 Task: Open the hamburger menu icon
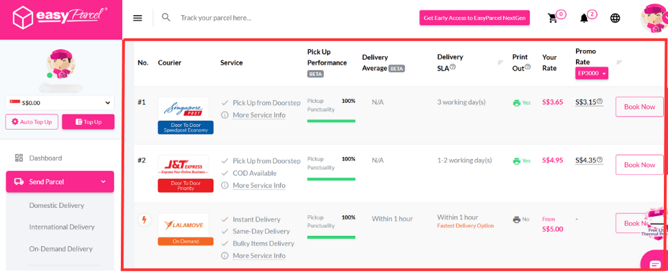pos(137,18)
